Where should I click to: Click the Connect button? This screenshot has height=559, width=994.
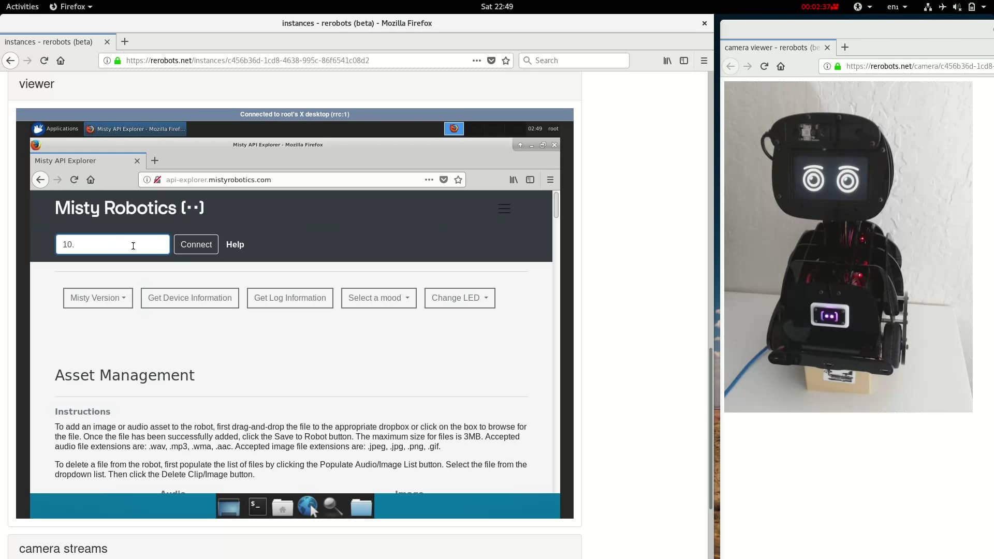click(x=196, y=244)
